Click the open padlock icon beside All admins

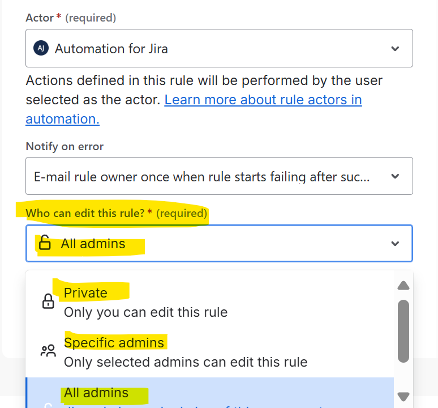coord(44,244)
